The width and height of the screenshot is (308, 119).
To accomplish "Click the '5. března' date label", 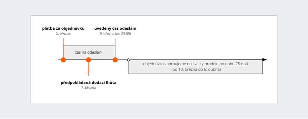I will pos(63,33).
